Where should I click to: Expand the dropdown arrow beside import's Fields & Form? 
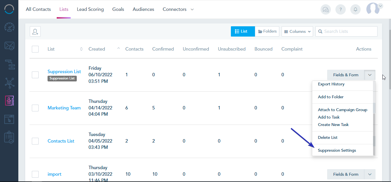coord(370,174)
